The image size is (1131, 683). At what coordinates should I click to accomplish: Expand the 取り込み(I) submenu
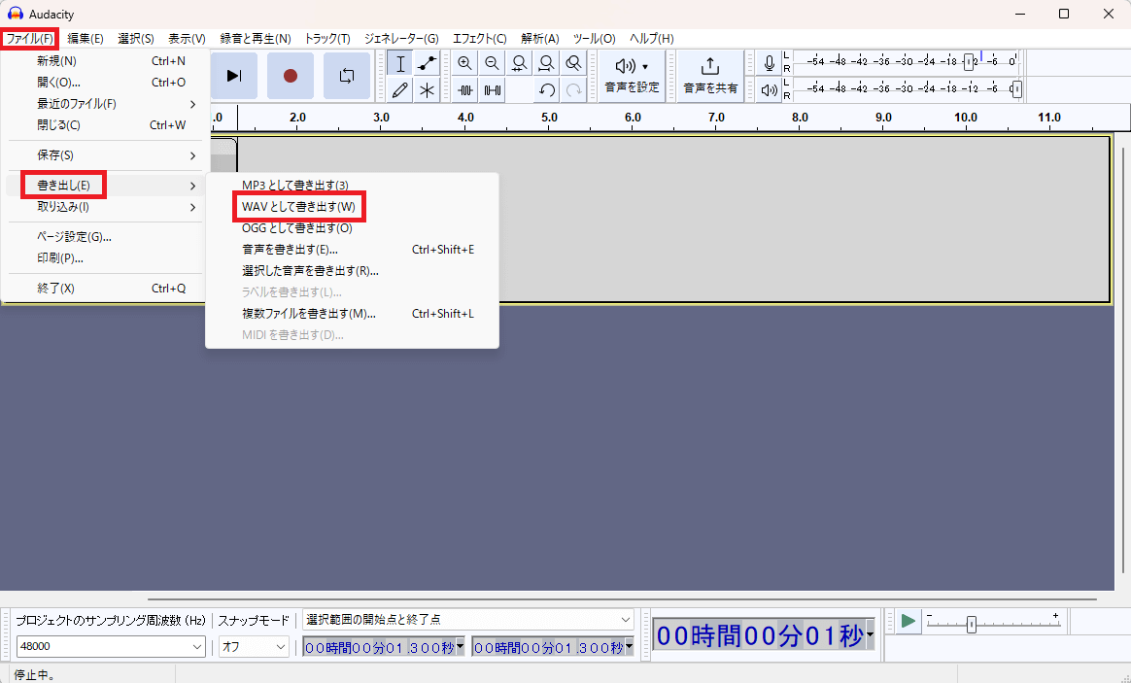click(x=105, y=207)
